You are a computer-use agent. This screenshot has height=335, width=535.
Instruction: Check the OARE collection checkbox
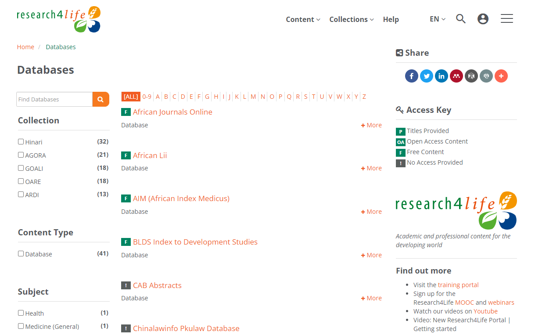21,181
